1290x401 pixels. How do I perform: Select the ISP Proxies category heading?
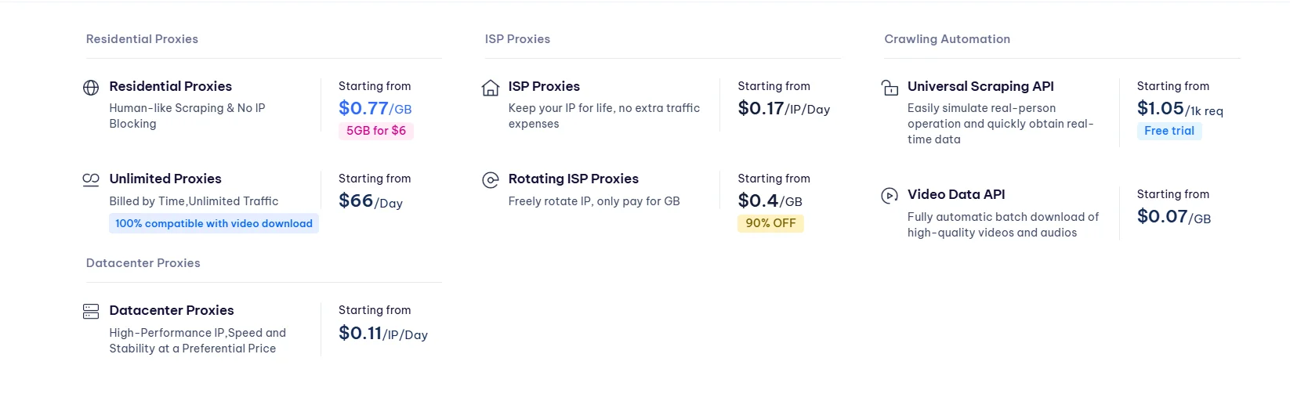517,39
